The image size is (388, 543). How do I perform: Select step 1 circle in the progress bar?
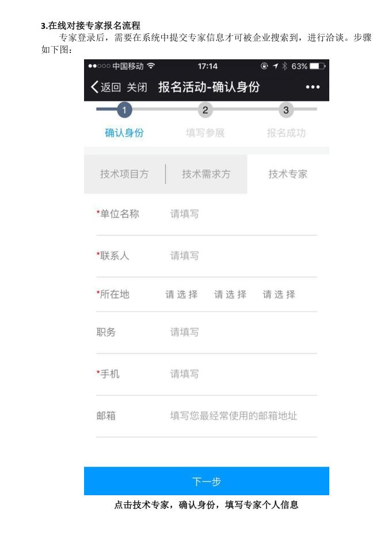click(124, 110)
